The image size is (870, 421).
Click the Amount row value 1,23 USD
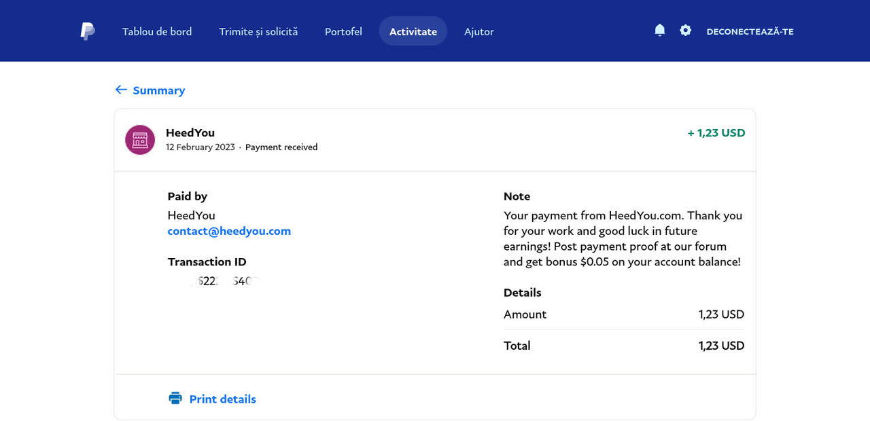coord(722,314)
